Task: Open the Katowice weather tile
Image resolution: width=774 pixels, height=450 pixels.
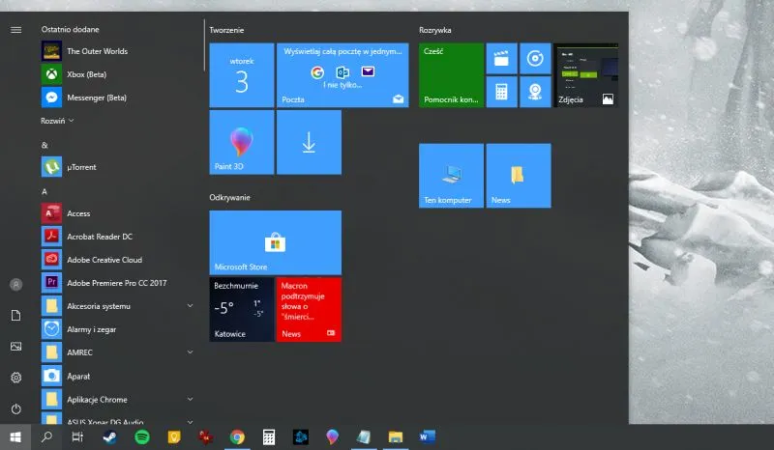Action: click(x=241, y=309)
